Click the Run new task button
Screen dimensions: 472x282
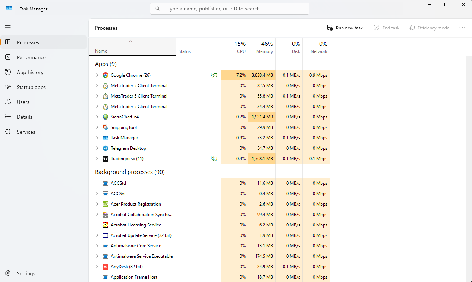point(345,28)
